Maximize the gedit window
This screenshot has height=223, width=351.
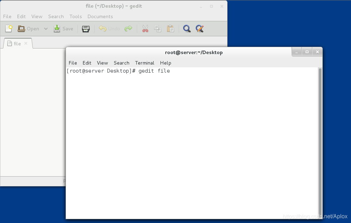(211, 6)
